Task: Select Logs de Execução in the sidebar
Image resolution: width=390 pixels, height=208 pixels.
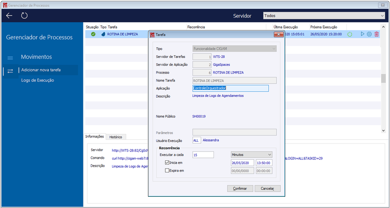Action: click(38, 80)
